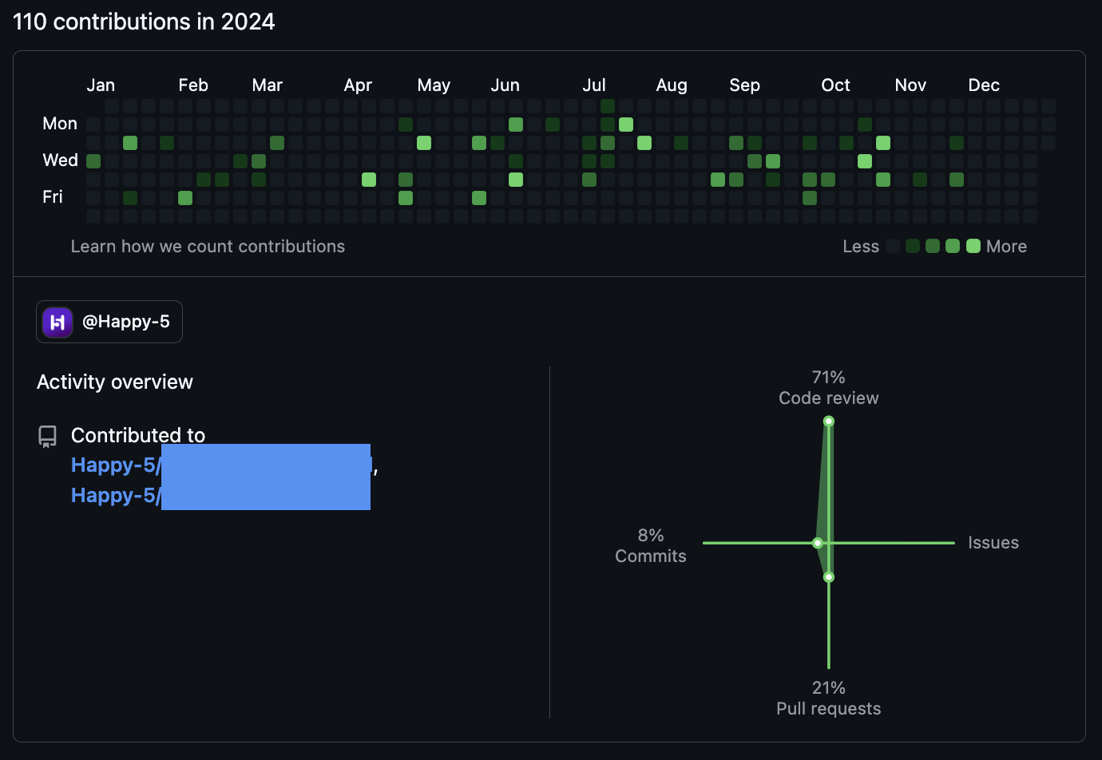
Task: Click the Jul month label
Action: (594, 85)
